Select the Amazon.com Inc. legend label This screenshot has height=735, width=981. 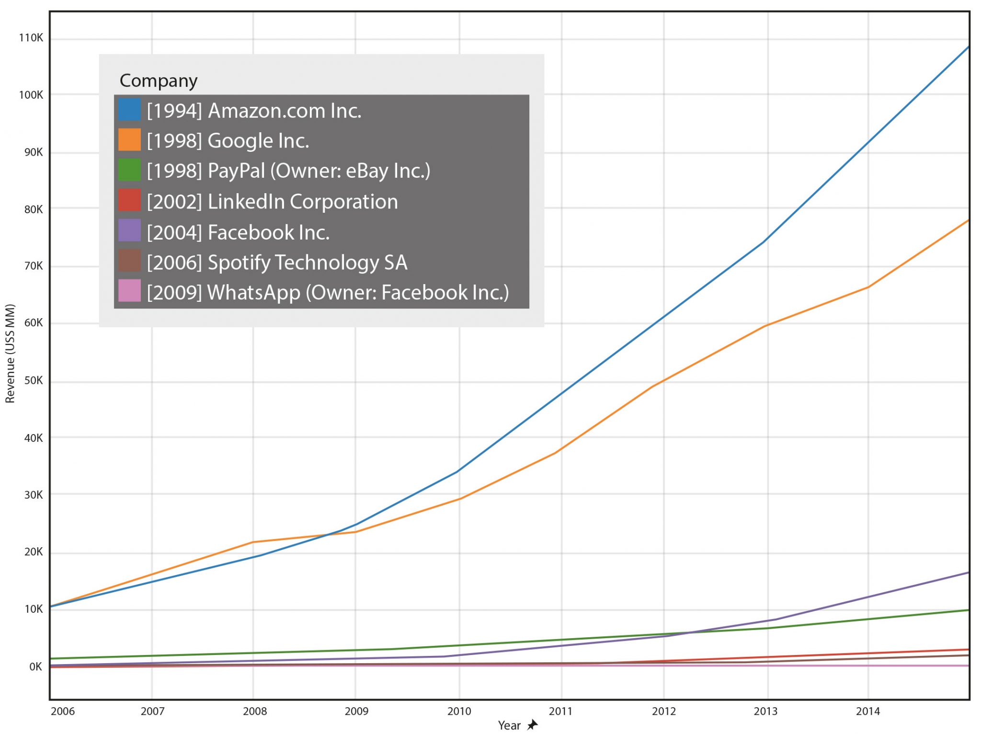point(254,111)
